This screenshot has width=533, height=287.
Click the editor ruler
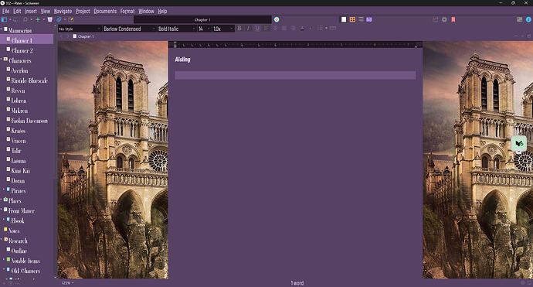(295, 45)
